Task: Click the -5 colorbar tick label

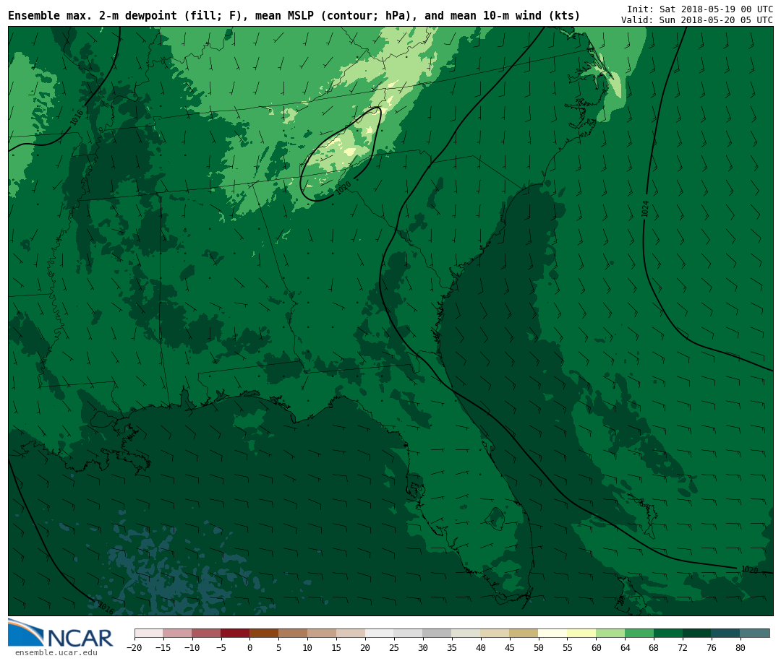Action: pos(221,647)
